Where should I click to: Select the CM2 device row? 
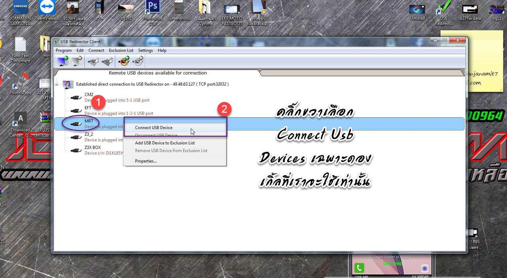click(259, 97)
